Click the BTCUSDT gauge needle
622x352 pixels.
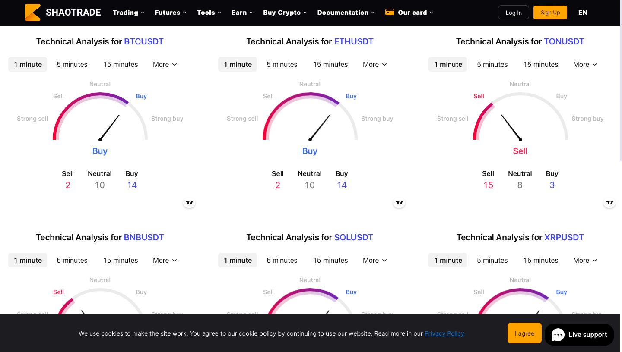coord(110,127)
